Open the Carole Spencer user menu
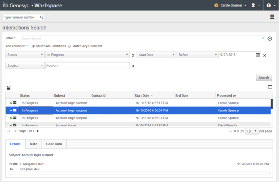 pos(233,5)
